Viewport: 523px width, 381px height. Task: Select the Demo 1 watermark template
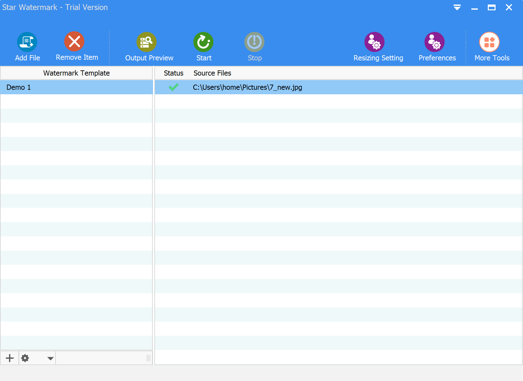tap(19, 88)
